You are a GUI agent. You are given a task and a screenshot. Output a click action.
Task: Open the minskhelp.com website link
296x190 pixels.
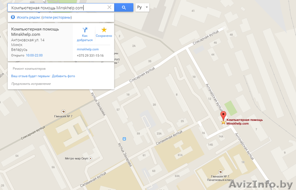[x=88, y=49]
